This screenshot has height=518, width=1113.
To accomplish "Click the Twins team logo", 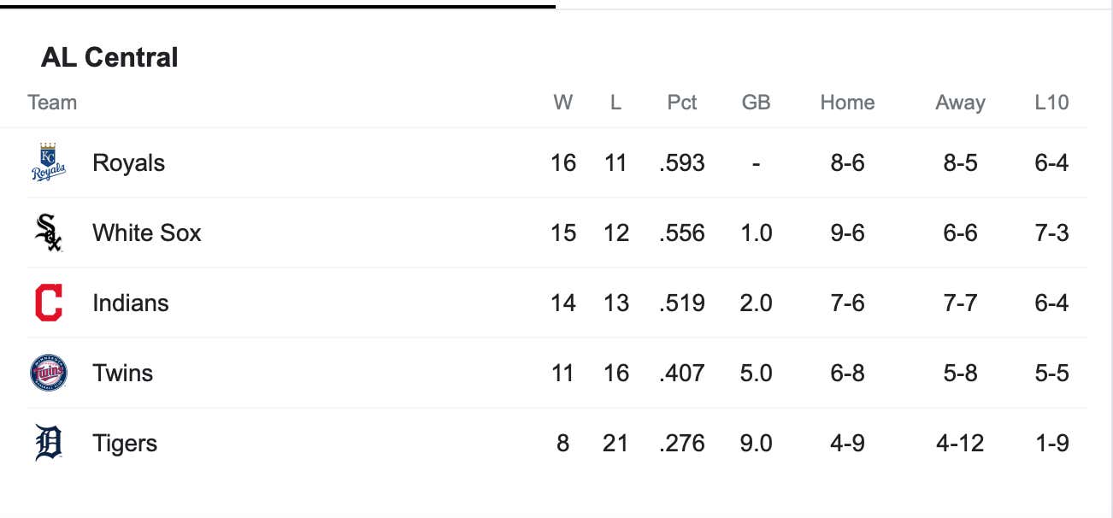I will tap(49, 373).
